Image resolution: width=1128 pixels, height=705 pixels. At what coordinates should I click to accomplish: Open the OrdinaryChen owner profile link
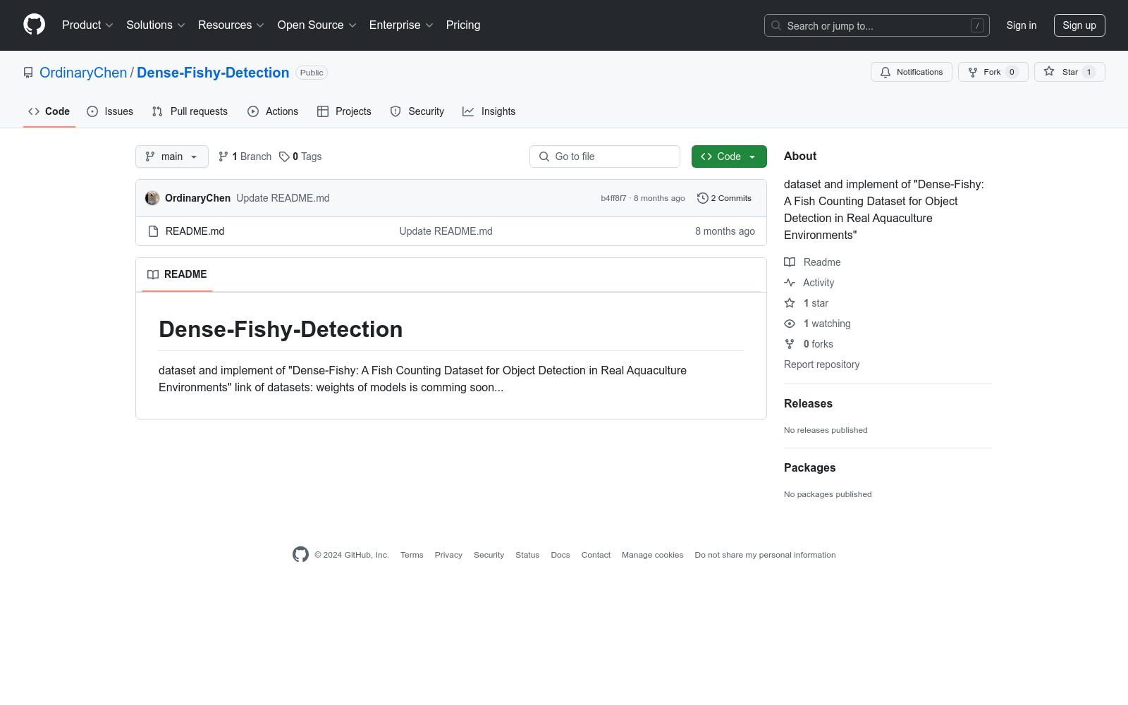(83, 73)
